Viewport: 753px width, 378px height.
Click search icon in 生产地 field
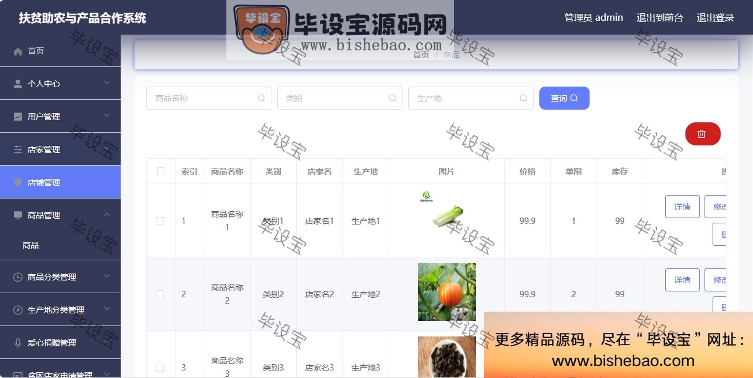point(523,98)
